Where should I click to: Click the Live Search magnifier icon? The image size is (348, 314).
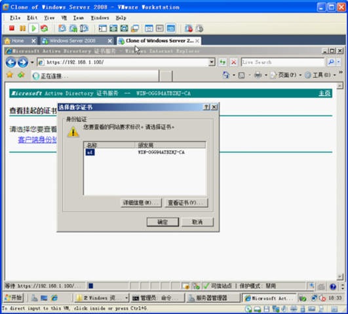(x=331, y=62)
